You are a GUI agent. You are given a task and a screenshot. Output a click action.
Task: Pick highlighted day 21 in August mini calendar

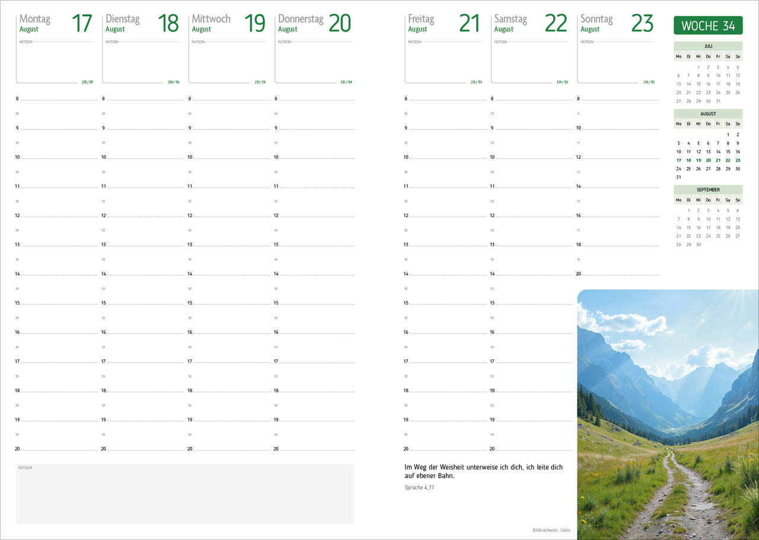click(718, 160)
